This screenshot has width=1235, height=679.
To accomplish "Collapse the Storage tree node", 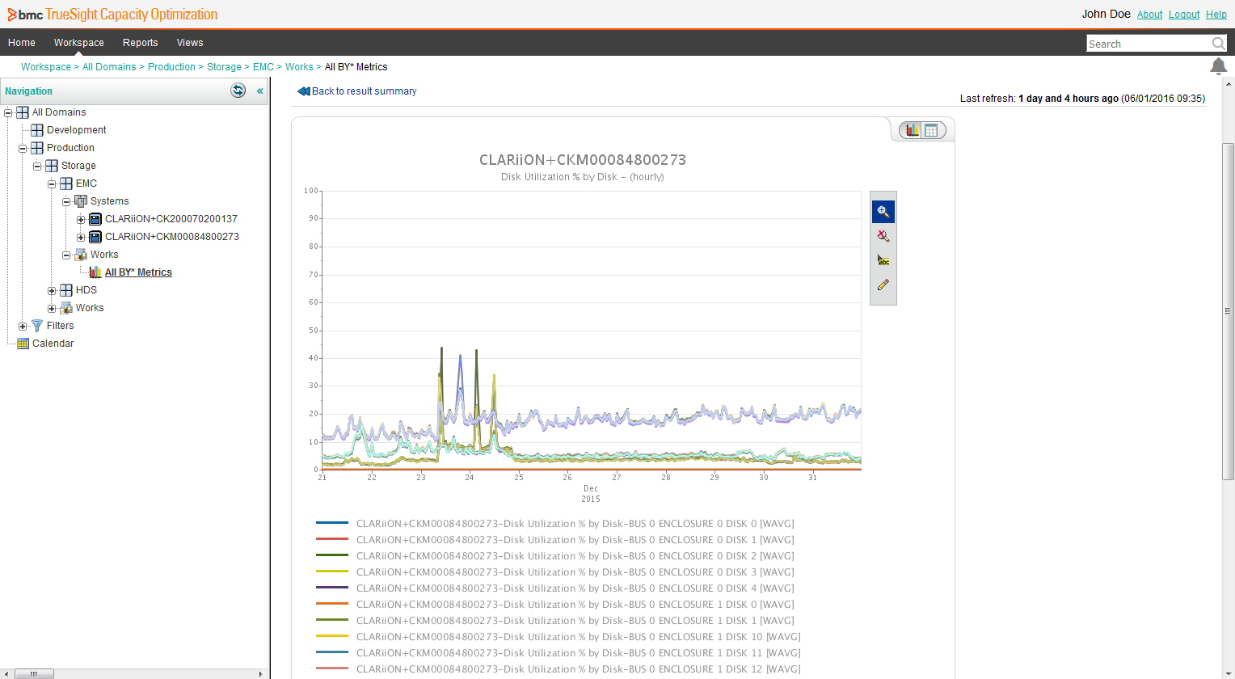I will point(37,167).
